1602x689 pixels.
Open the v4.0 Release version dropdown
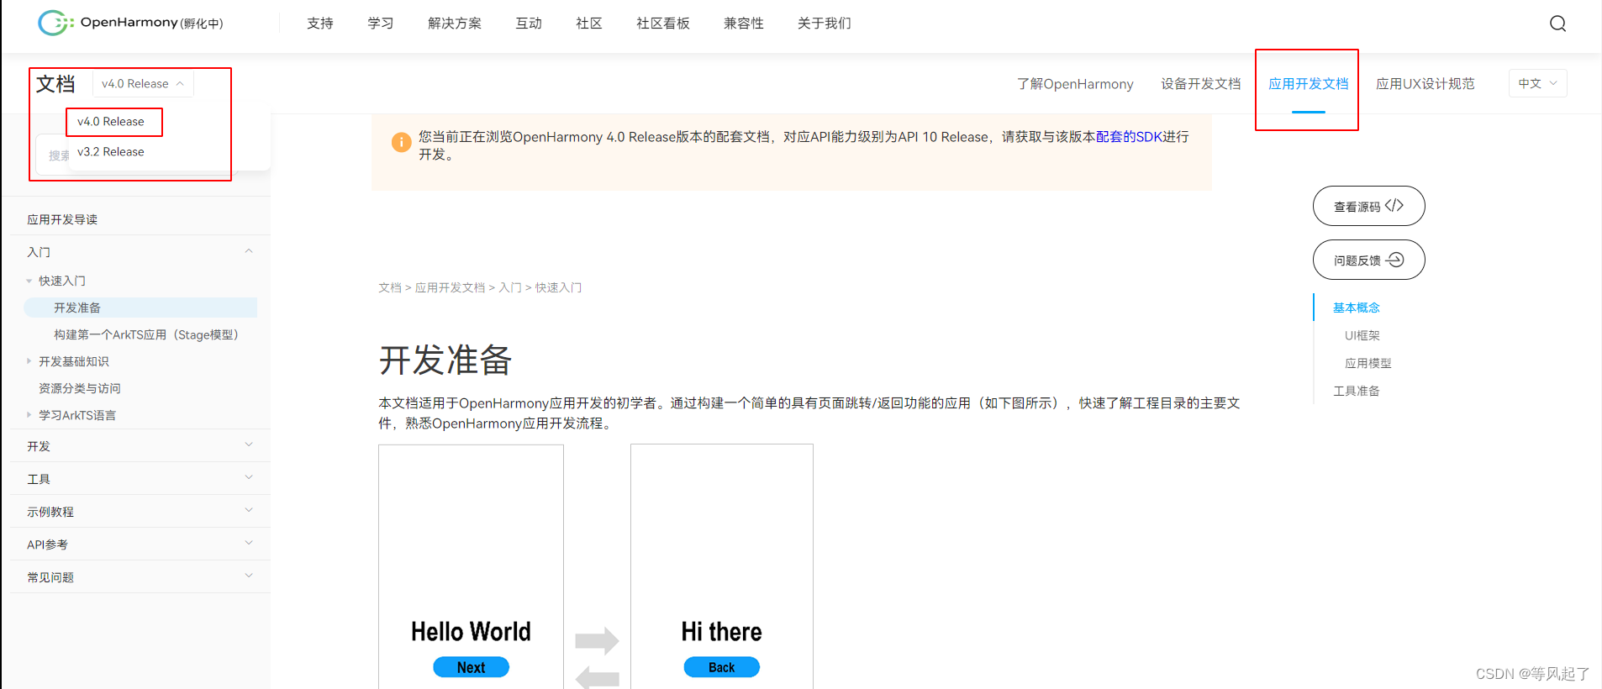[x=143, y=83]
